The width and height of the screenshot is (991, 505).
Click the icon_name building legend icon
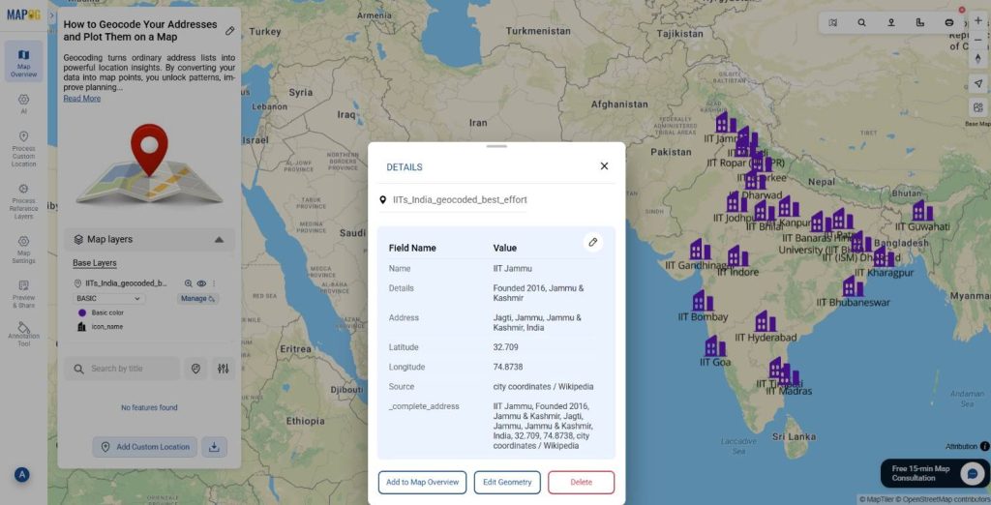pyautogui.click(x=81, y=327)
